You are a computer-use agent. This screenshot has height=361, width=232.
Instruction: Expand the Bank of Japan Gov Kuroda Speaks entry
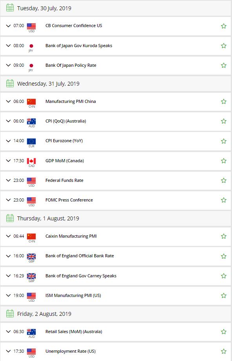[x=8, y=45]
